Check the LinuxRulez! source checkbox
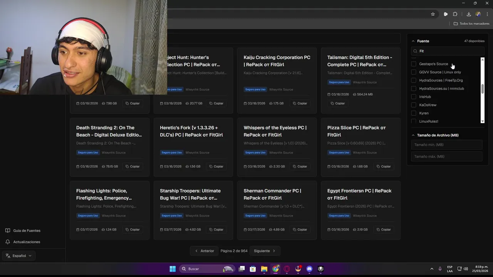Viewport: 493px width, 277px height. 414,121
